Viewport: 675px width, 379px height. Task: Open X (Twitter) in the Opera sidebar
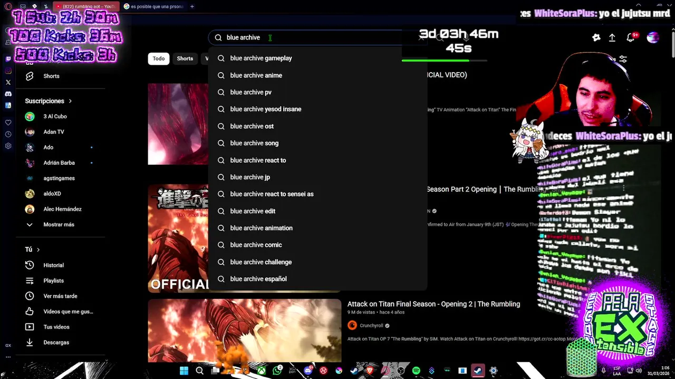[x=8, y=82]
